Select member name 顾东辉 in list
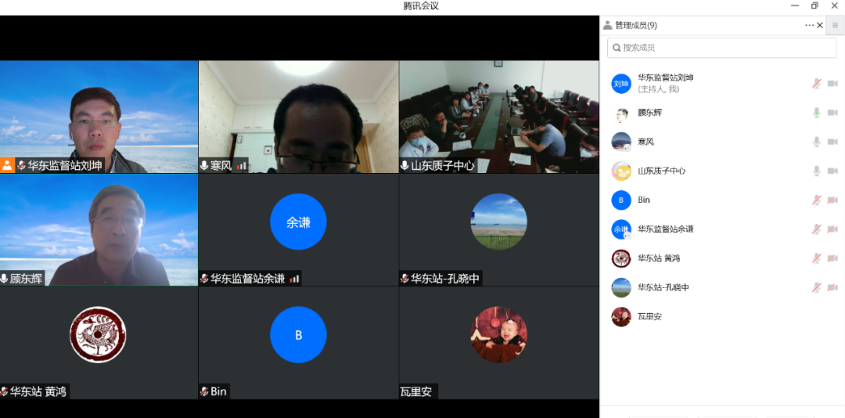845x418 pixels. 650,113
